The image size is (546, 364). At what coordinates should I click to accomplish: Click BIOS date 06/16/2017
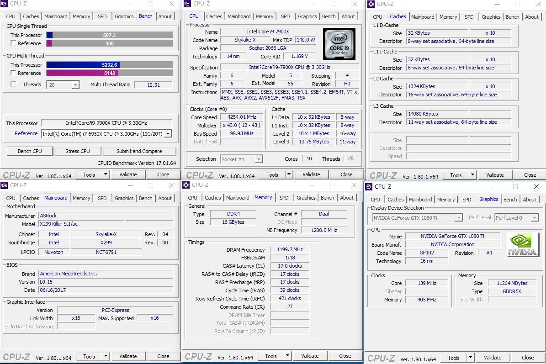[106, 290]
